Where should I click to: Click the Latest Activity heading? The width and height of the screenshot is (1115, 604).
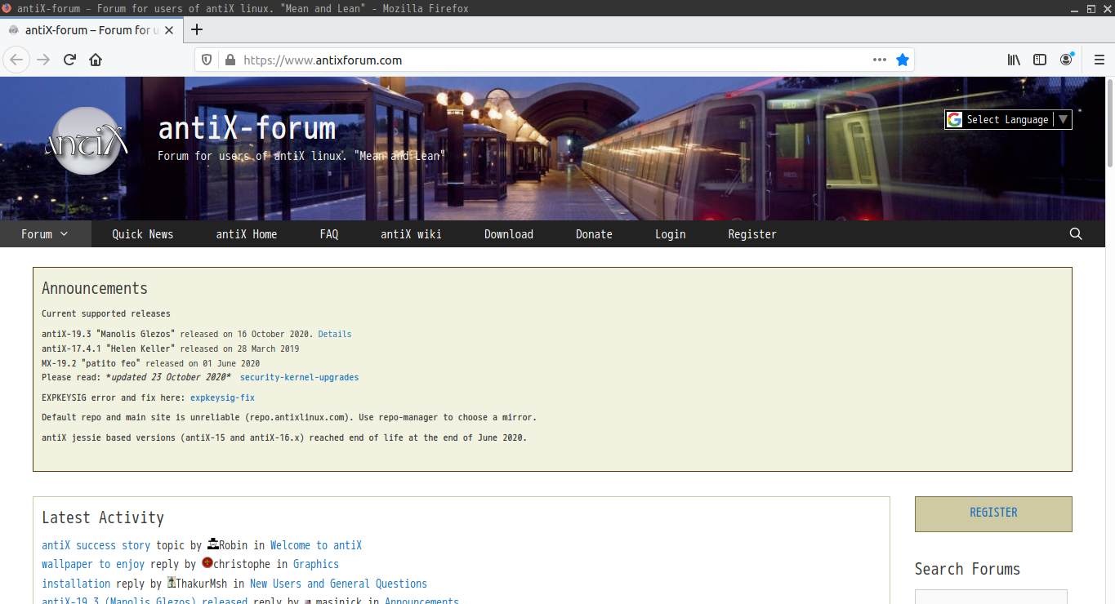pyautogui.click(x=103, y=517)
